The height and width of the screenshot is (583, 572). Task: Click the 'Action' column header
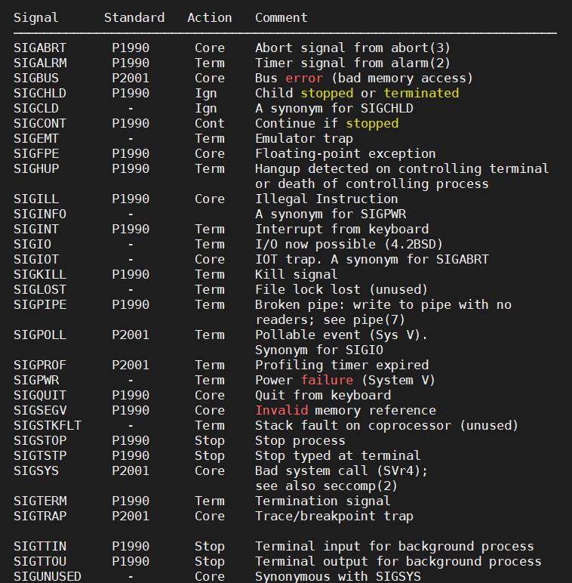pyautogui.click(x=210, y=17)
